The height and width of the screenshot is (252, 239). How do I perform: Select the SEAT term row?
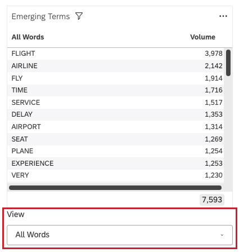115,139
